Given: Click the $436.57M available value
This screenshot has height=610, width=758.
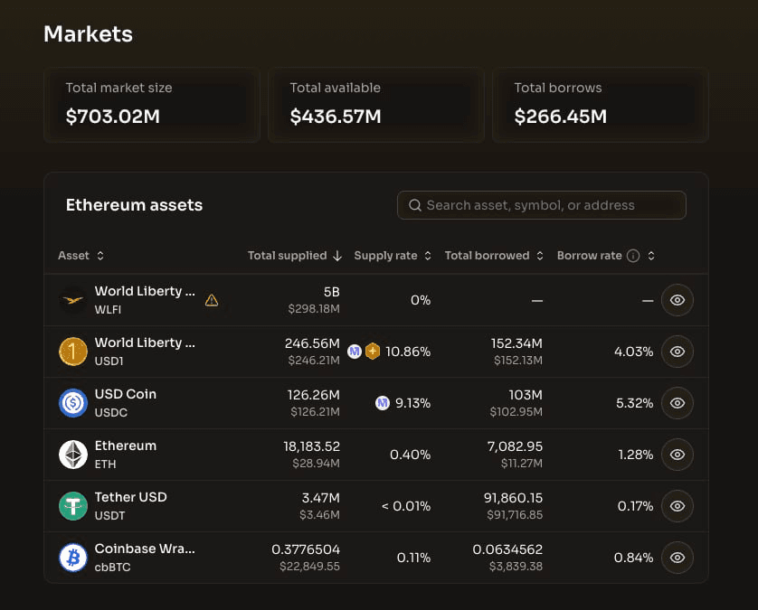Looking at the screenshot, I should (x=336, y=117).
